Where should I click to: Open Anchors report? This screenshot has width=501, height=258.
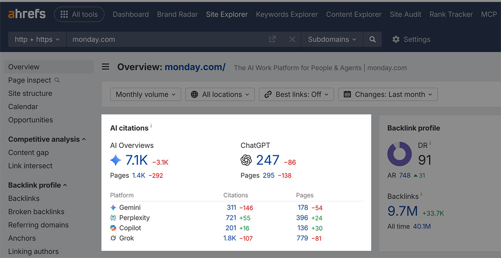click(22, 238)
